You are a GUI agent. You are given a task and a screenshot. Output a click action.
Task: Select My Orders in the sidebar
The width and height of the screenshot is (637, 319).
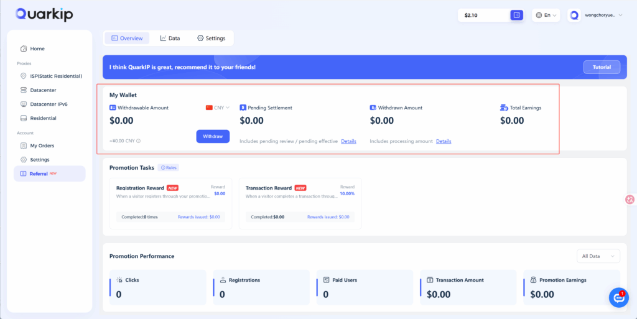pyautogui.click(x=42, y=146)
